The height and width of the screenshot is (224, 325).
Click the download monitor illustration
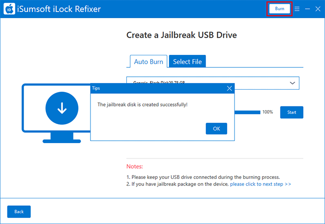click(x=56, y=113)
